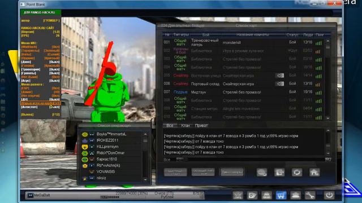Screen dimensions: 362x203
Task: Click the rank icon next to niksiz
Action: 85,178
